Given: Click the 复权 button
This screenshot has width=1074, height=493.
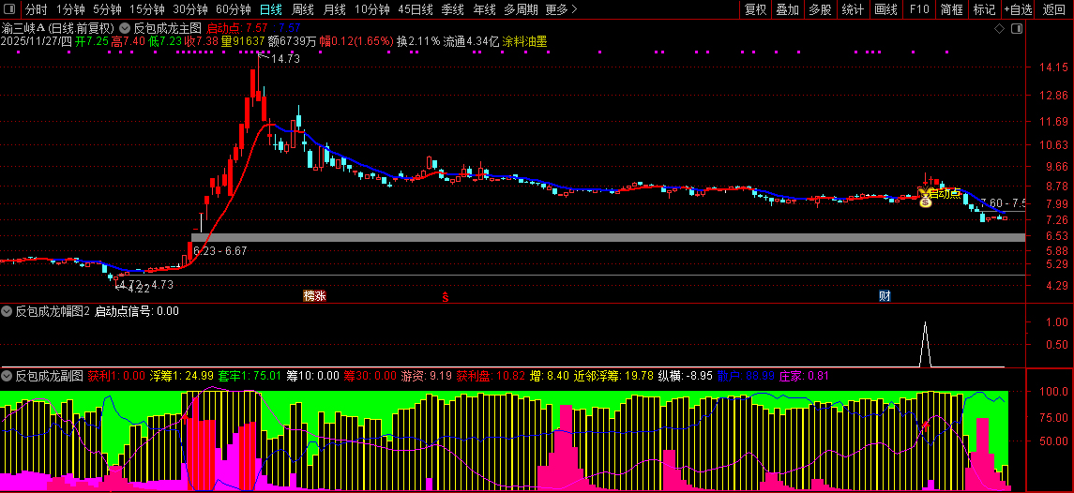Looking at the screenshot, I should (x=755, y=9).
